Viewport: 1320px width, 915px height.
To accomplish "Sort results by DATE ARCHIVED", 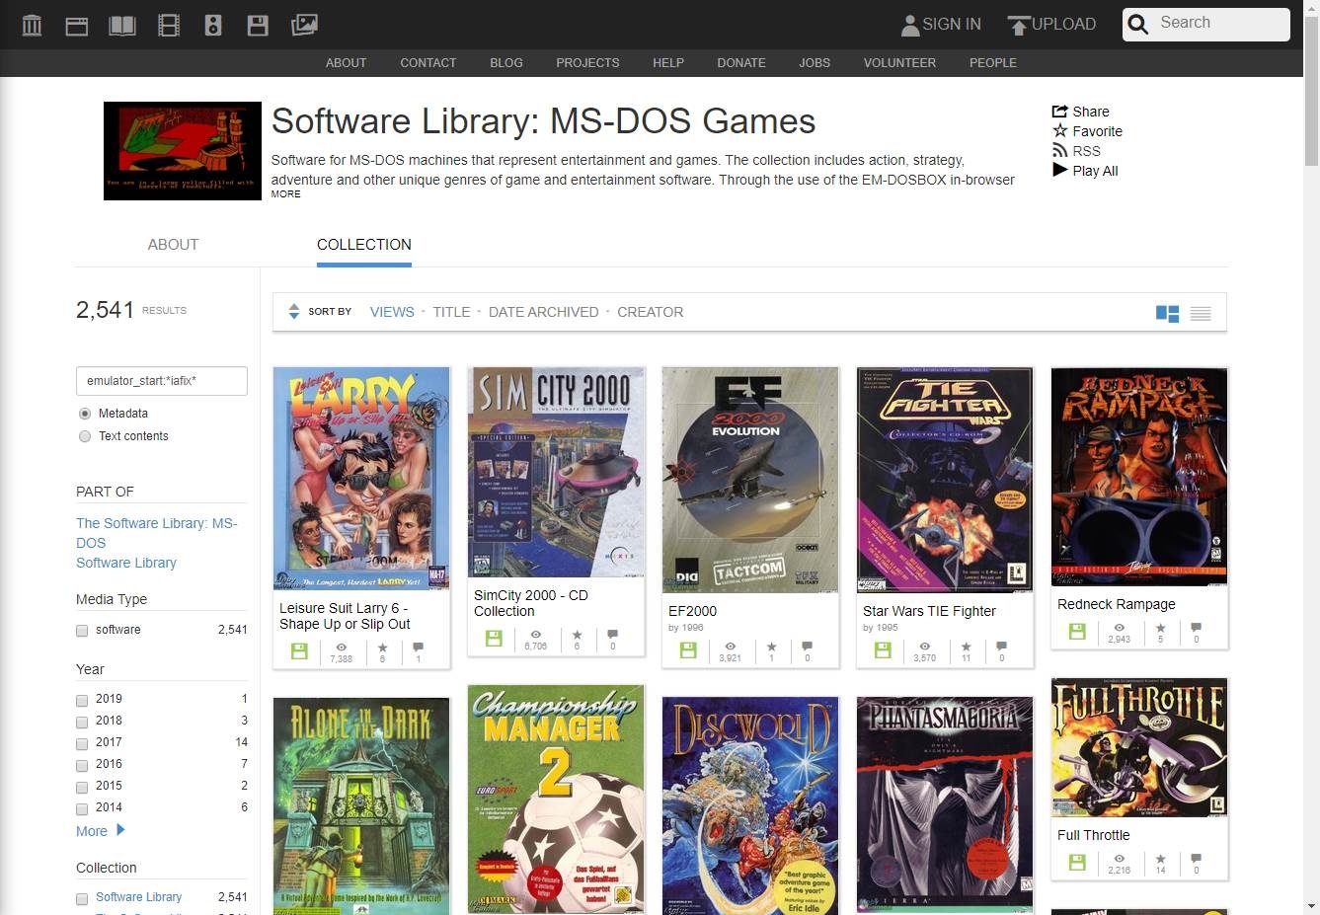I will point(543,312).
